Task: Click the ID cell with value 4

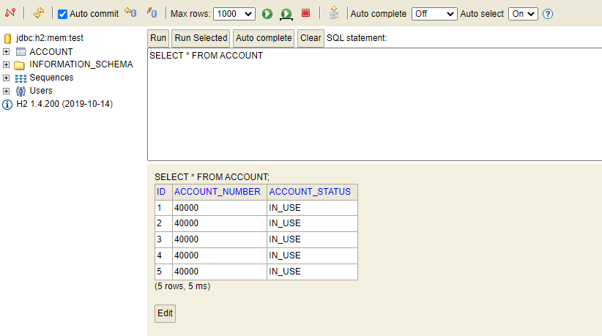Action: (x=163, y=255)
